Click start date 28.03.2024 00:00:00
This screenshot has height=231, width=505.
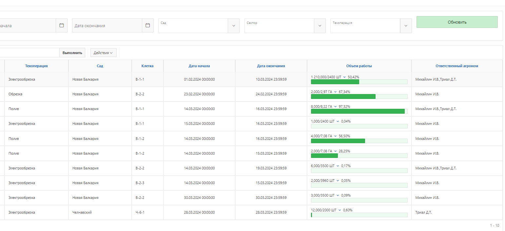click(199, 212)
